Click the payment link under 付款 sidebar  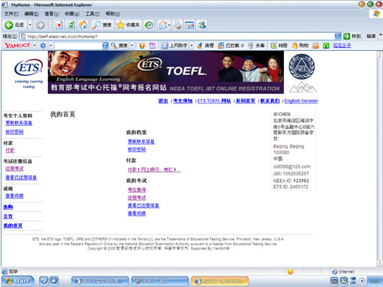pos(10,151)
